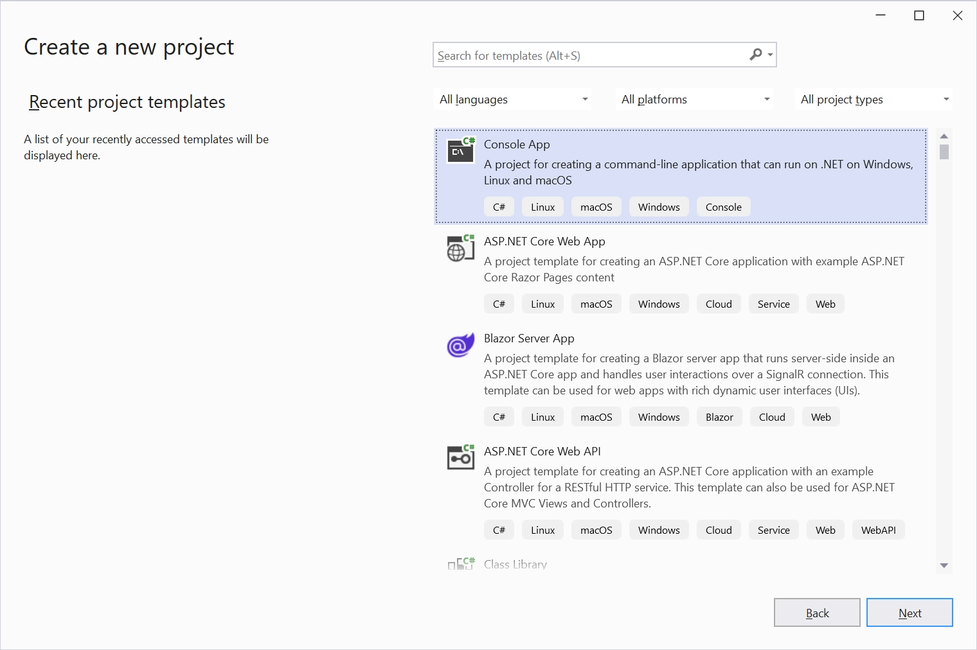Go back with the Back button
The height and width of the screenshot is (650, 977).
(816, 613)
